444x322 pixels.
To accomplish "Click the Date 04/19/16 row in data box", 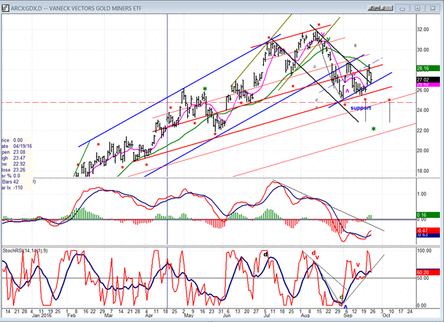I will pos(16,147).
